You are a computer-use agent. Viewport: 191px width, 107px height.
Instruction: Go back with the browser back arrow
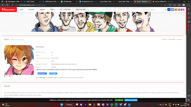[x=3, y=5]
